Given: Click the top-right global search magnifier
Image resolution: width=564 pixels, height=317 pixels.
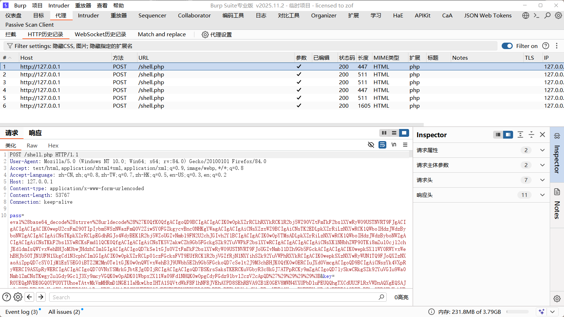Looking at the screenshot, I should [548, 15].
